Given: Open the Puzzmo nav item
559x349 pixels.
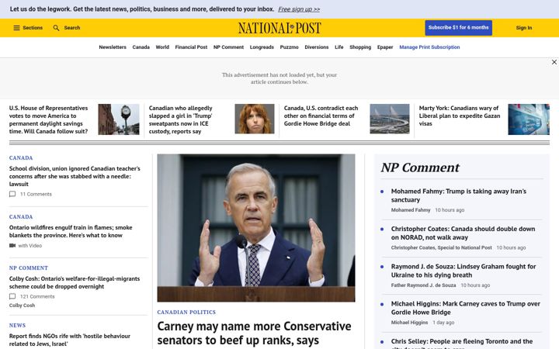Looking at the screenshot, I should tap(289, 47).
